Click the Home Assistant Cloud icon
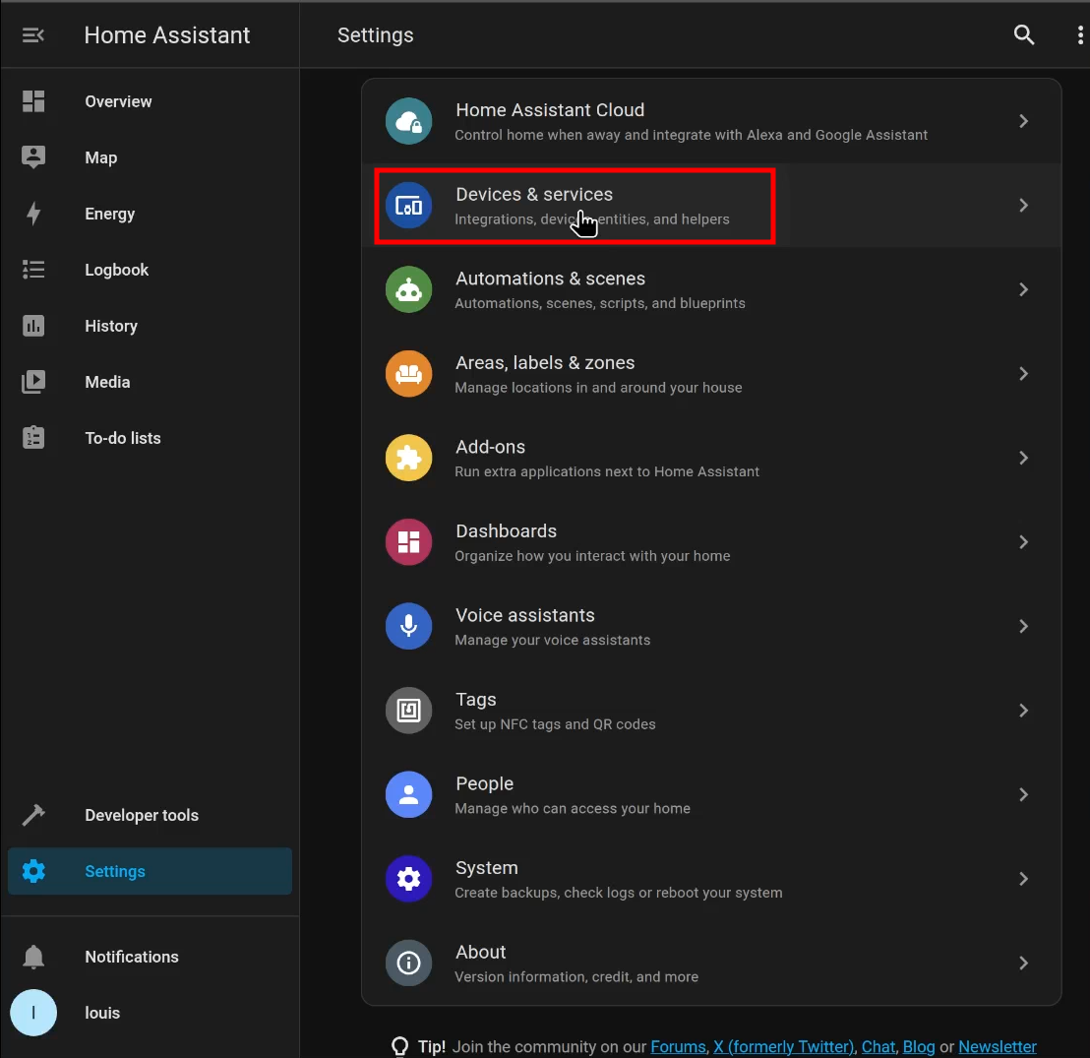Screen dimensions: 1090x1058 click(409, 121)
